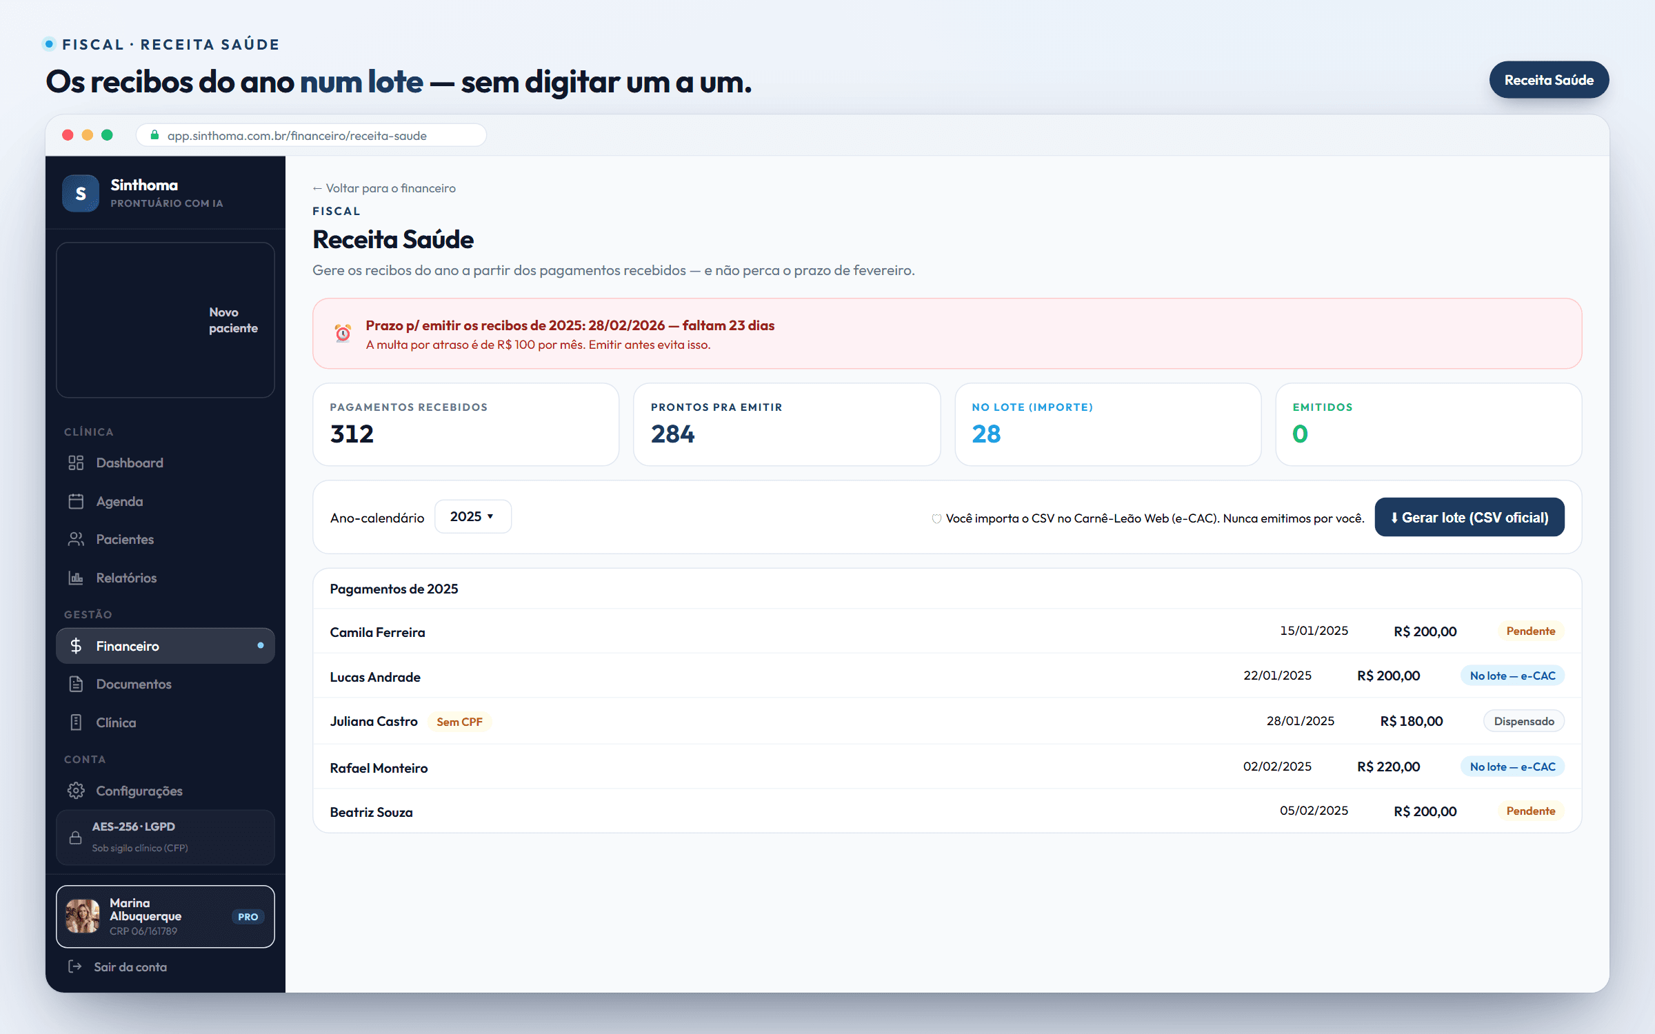The image size is (1655, 1034).
Task: Click the browser address bar URL
Action: point(297,136)
